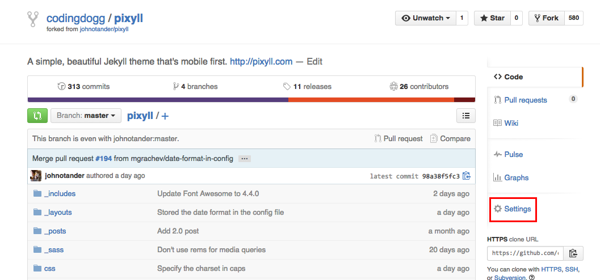This screenshot has width=600, height=280.
Task: Click the _includes folder icon
Action: [x=37, y=193]
